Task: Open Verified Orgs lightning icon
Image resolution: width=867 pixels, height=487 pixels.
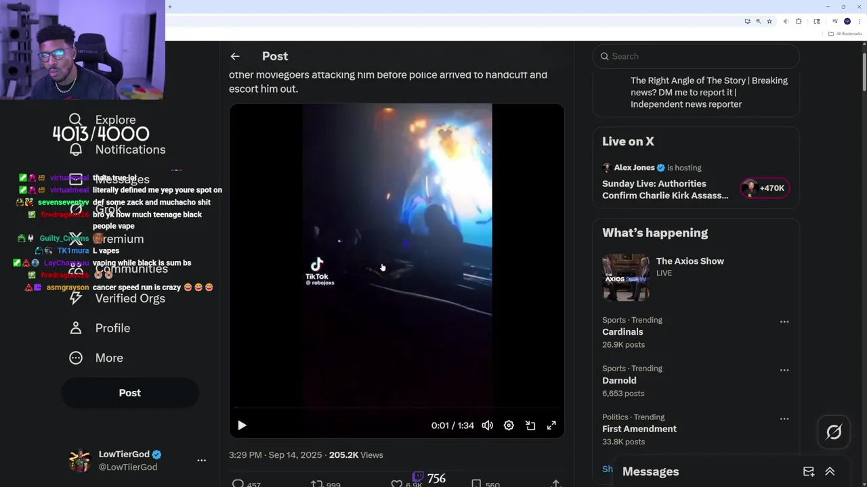Action: coord(76,298)
